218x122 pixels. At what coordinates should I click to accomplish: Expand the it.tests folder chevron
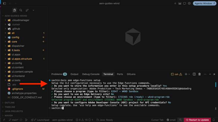pyautogui.click(x=5, y=50)
